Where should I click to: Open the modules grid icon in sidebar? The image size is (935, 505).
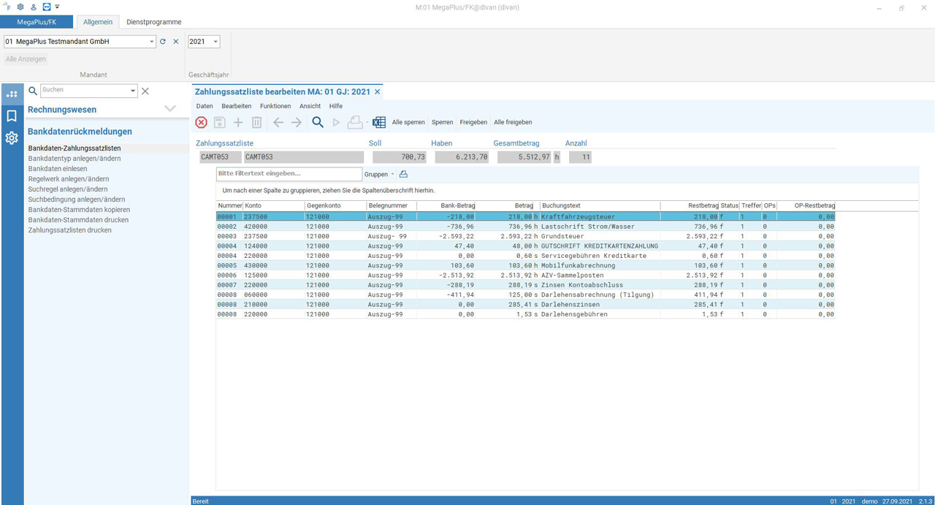click(x=12, y=94)
